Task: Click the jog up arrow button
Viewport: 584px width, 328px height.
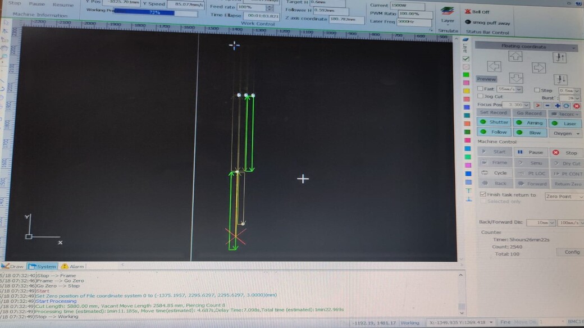Action: tap(515, 56)
